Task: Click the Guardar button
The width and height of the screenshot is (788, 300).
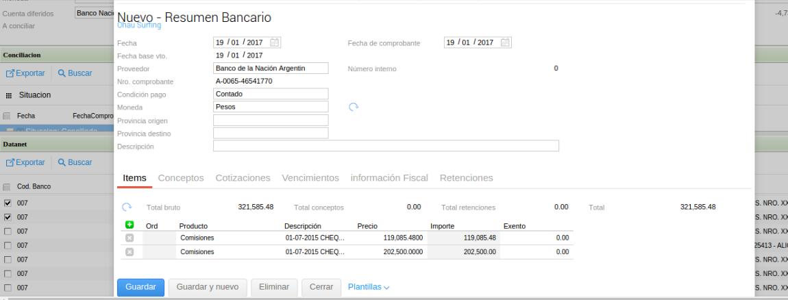Action: (x=140, y=287)
